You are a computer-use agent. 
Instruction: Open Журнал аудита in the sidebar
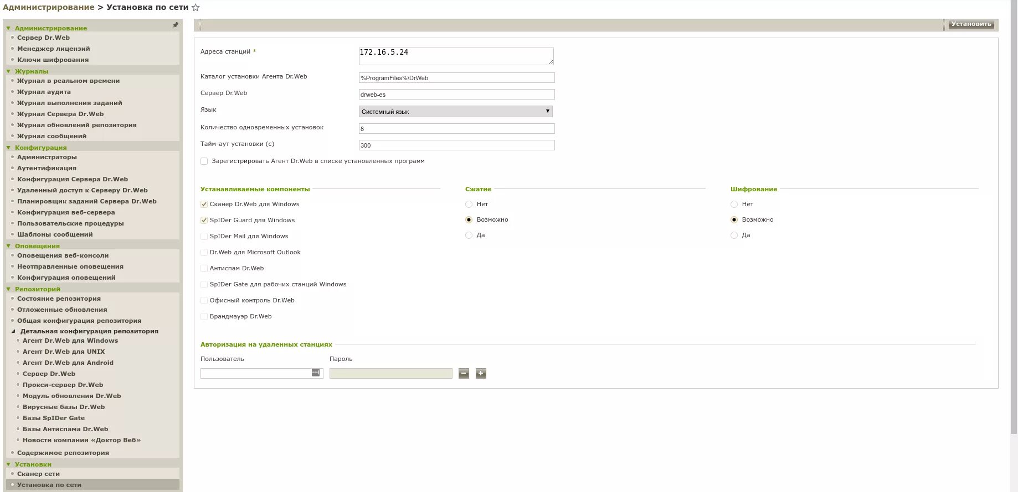pos(44,92)
